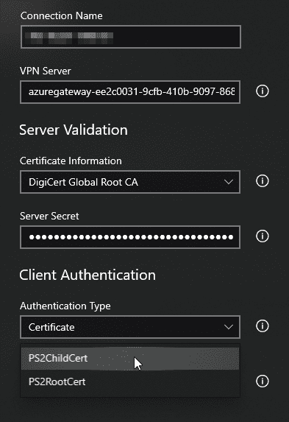Screen dimensions: 289x422
Task: Click the Server Secret label
Action: coord(49,216)
